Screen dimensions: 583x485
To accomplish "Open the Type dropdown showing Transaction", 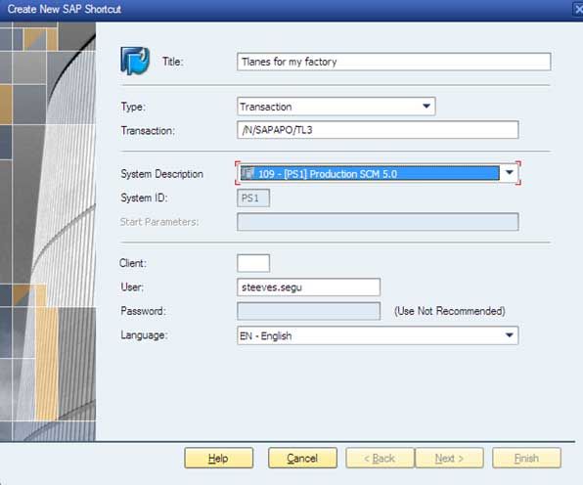I will tap(336, 107).
